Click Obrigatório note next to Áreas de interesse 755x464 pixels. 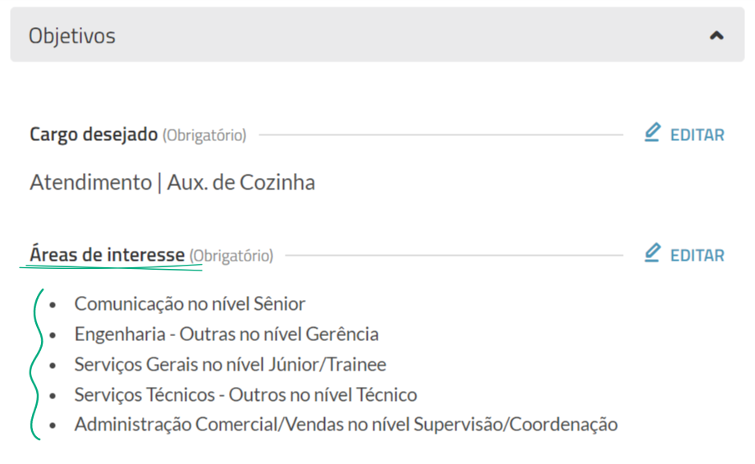click(x=231, y=255)
